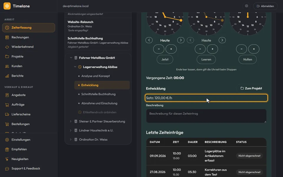
Task: Expand the Ordination Dr. Weiss chevron
Action: click(x=70, y=140)
